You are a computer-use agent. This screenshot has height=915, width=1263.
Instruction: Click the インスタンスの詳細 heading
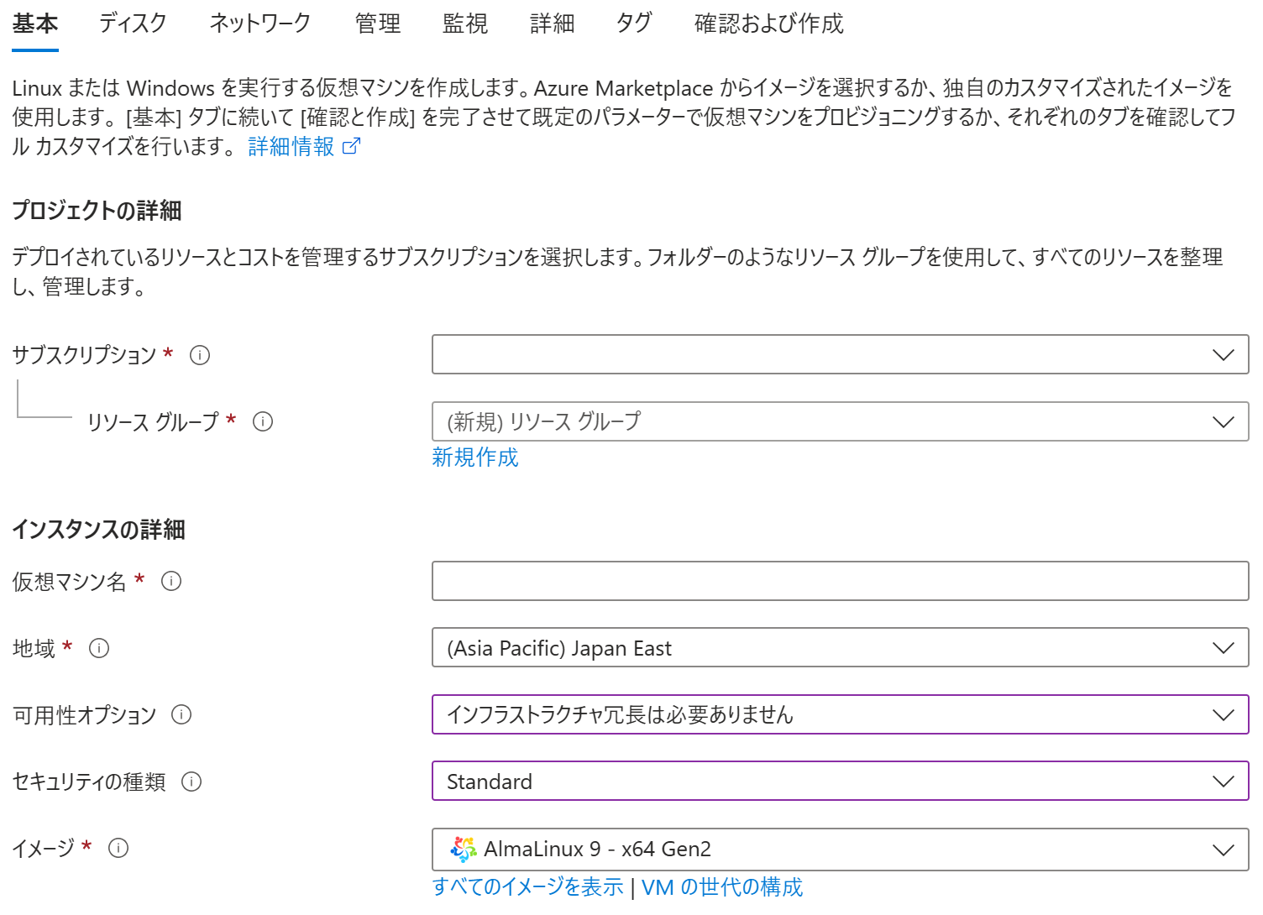click(98, 530)
